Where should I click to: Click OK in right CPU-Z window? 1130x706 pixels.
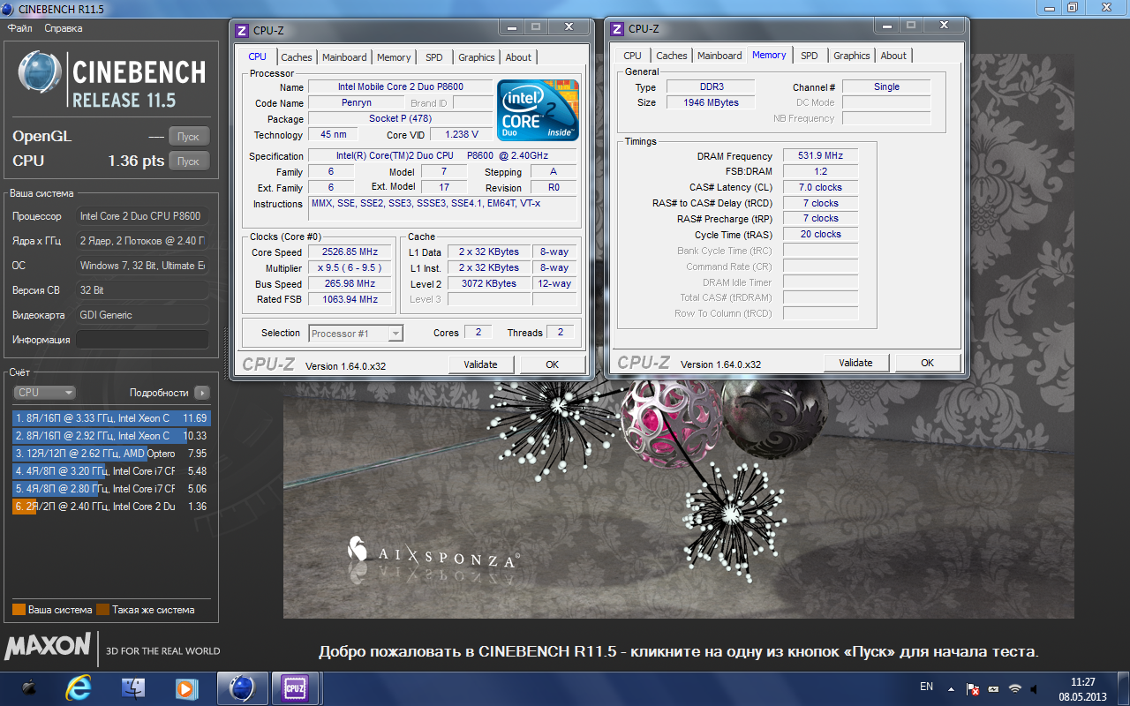tap(927, 363)
